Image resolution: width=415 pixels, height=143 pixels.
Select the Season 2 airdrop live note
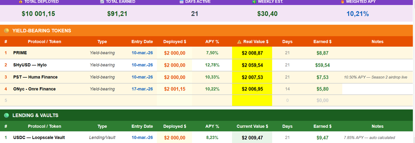(376, 77)
